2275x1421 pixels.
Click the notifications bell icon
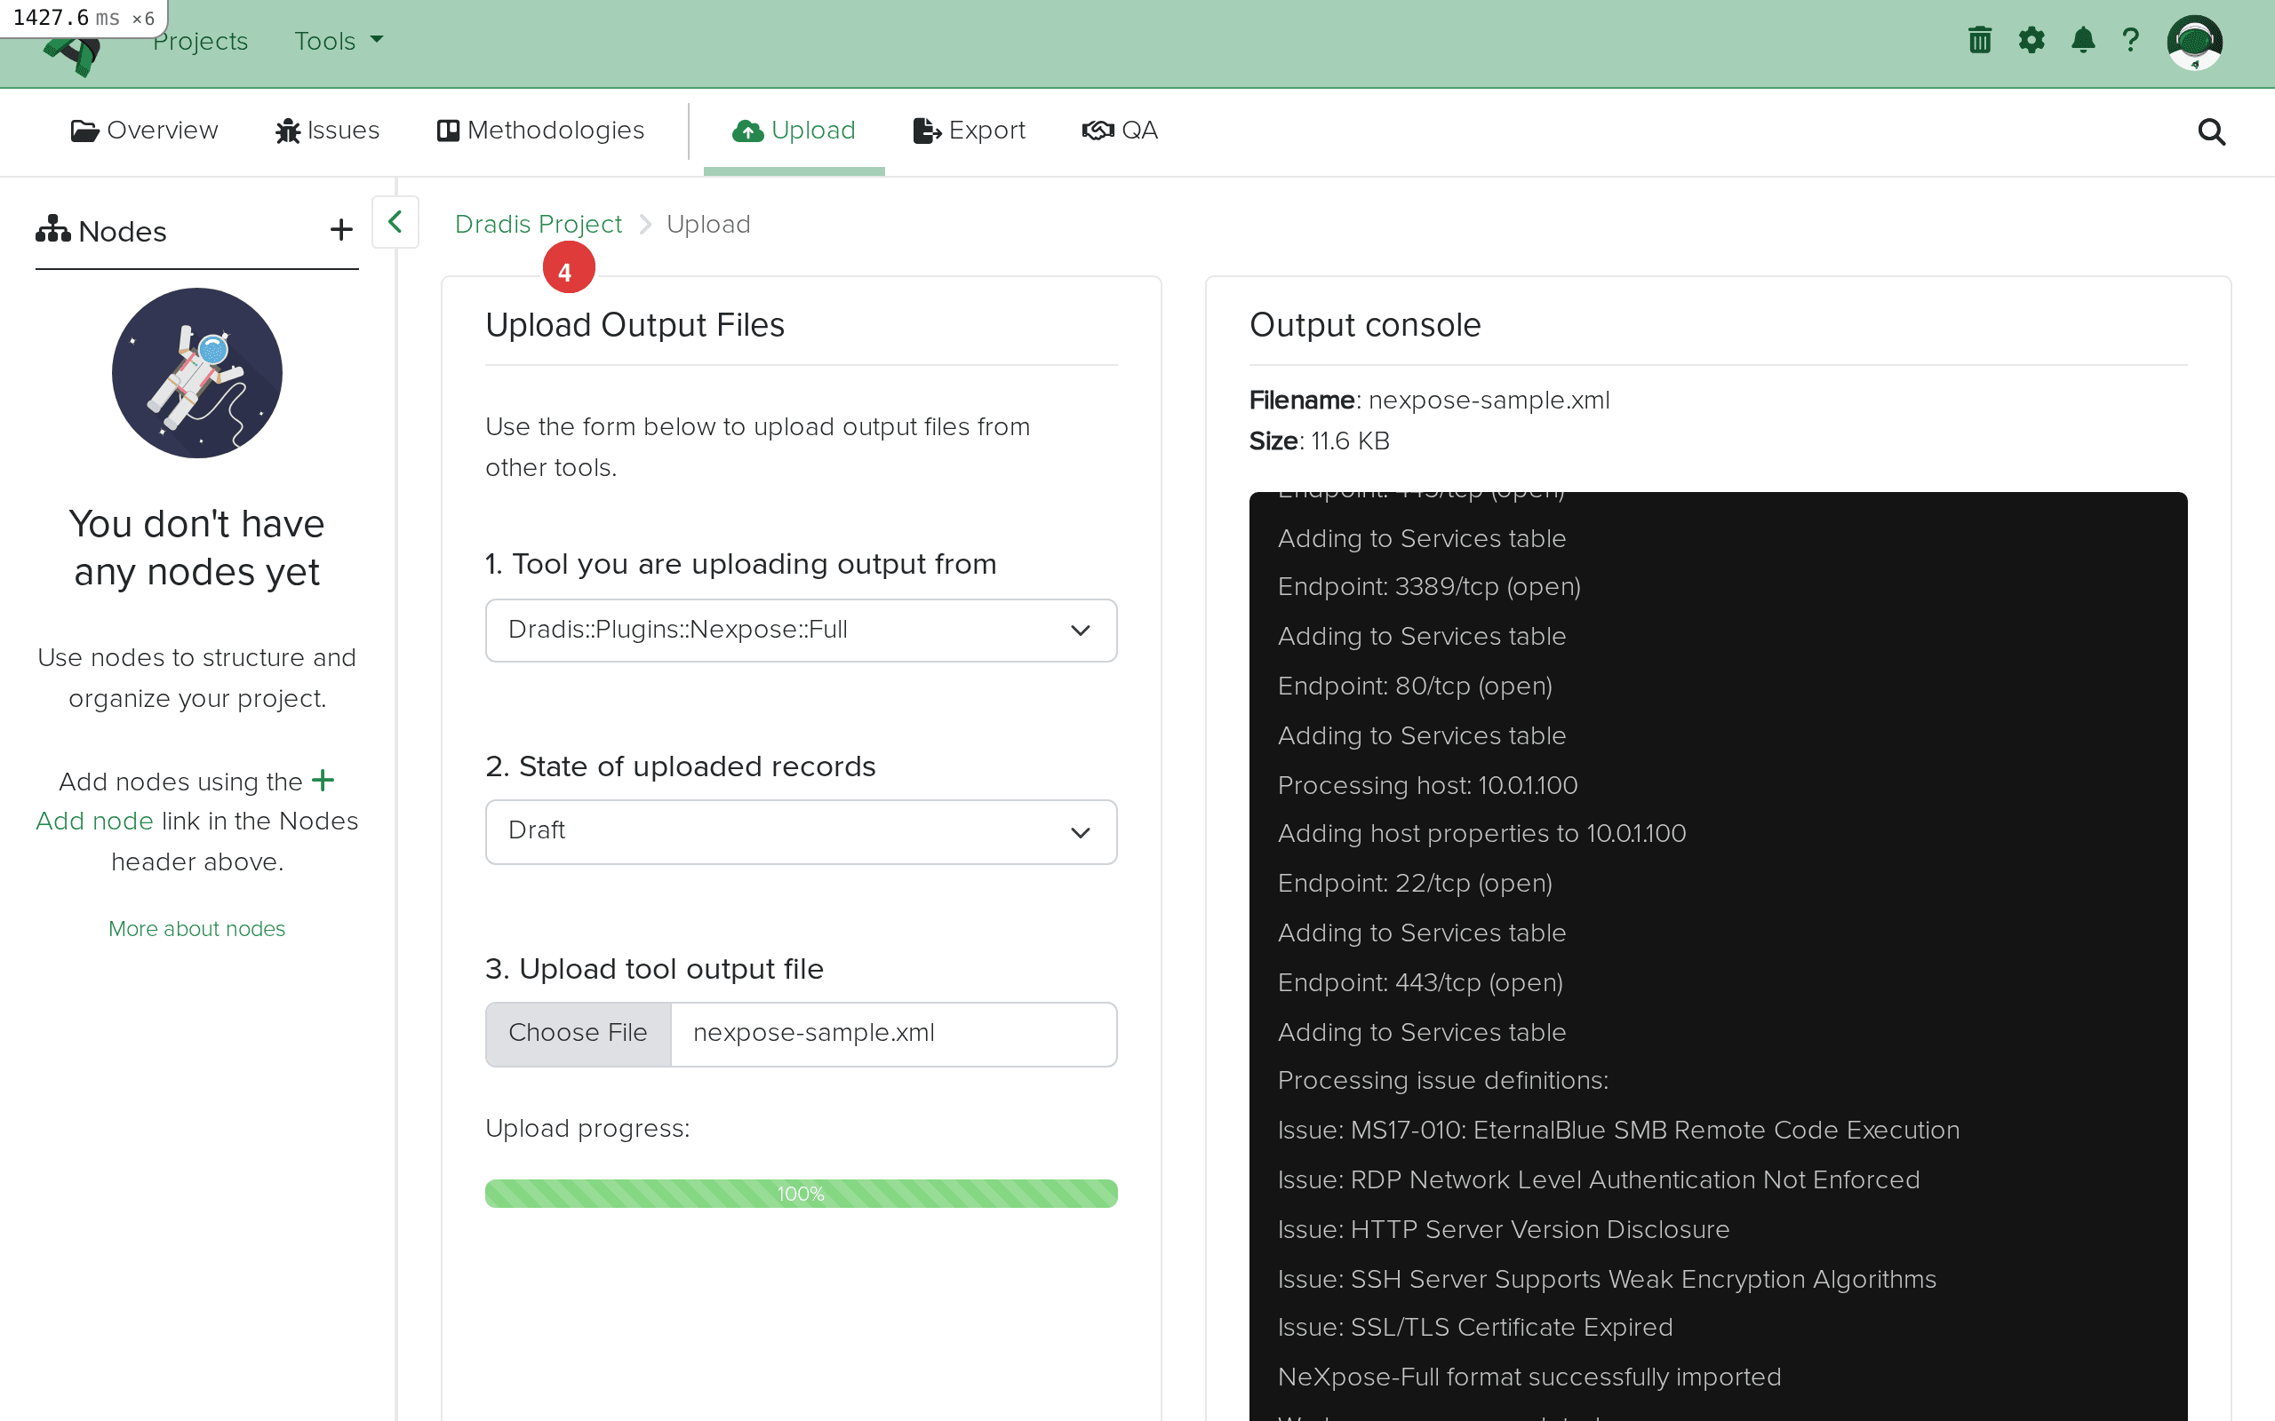tap(2083, 39)
